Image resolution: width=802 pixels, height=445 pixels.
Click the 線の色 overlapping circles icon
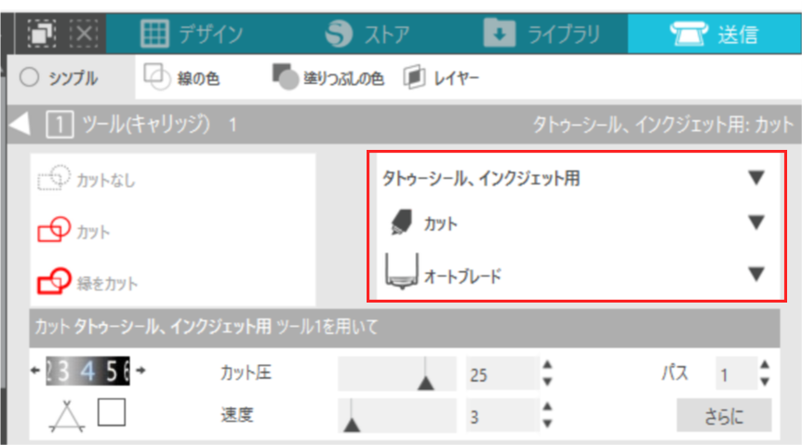point(156,77)
